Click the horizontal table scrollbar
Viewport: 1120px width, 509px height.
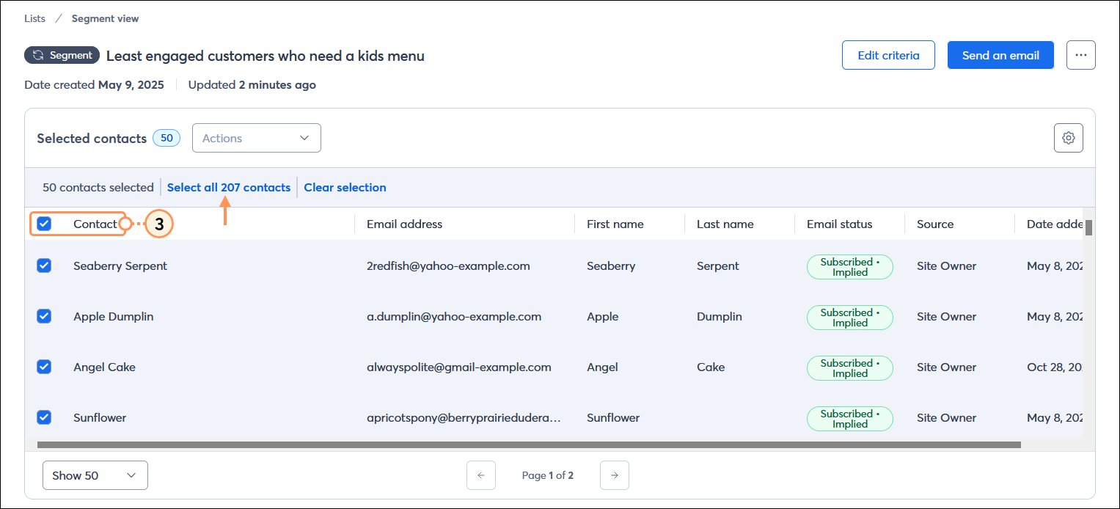point(528,444)
